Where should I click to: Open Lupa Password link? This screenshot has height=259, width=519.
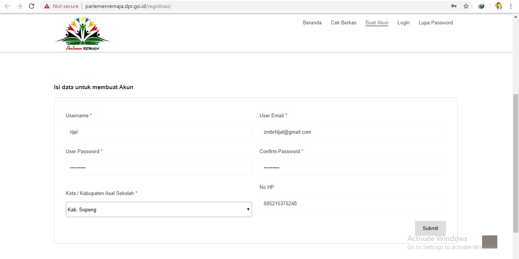(x=436, y=22)
